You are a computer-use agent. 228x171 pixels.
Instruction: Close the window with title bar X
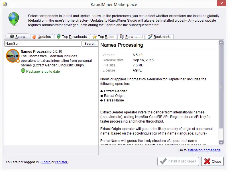click(221, 3)
